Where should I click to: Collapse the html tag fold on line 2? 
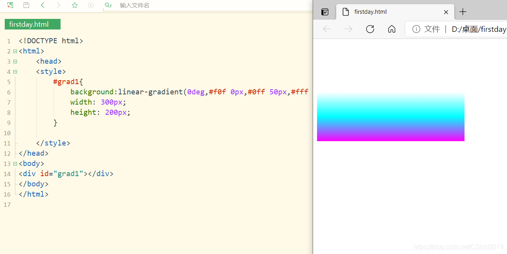[x=15, y=51]
